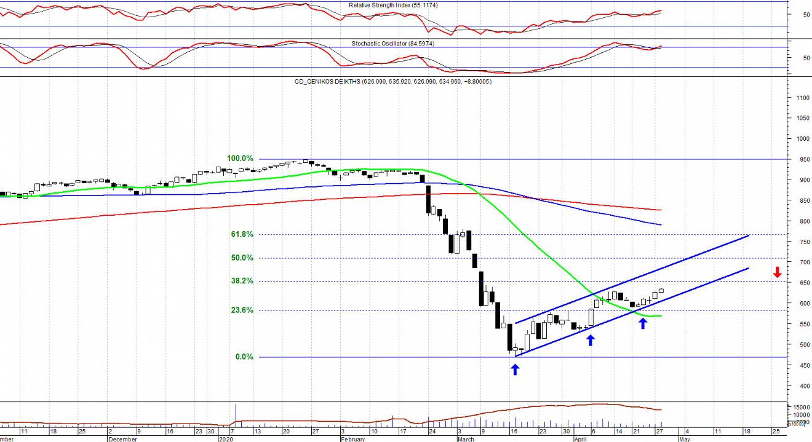
Task: Select the 0.0% Fibonacci level label
Action: 244,357
